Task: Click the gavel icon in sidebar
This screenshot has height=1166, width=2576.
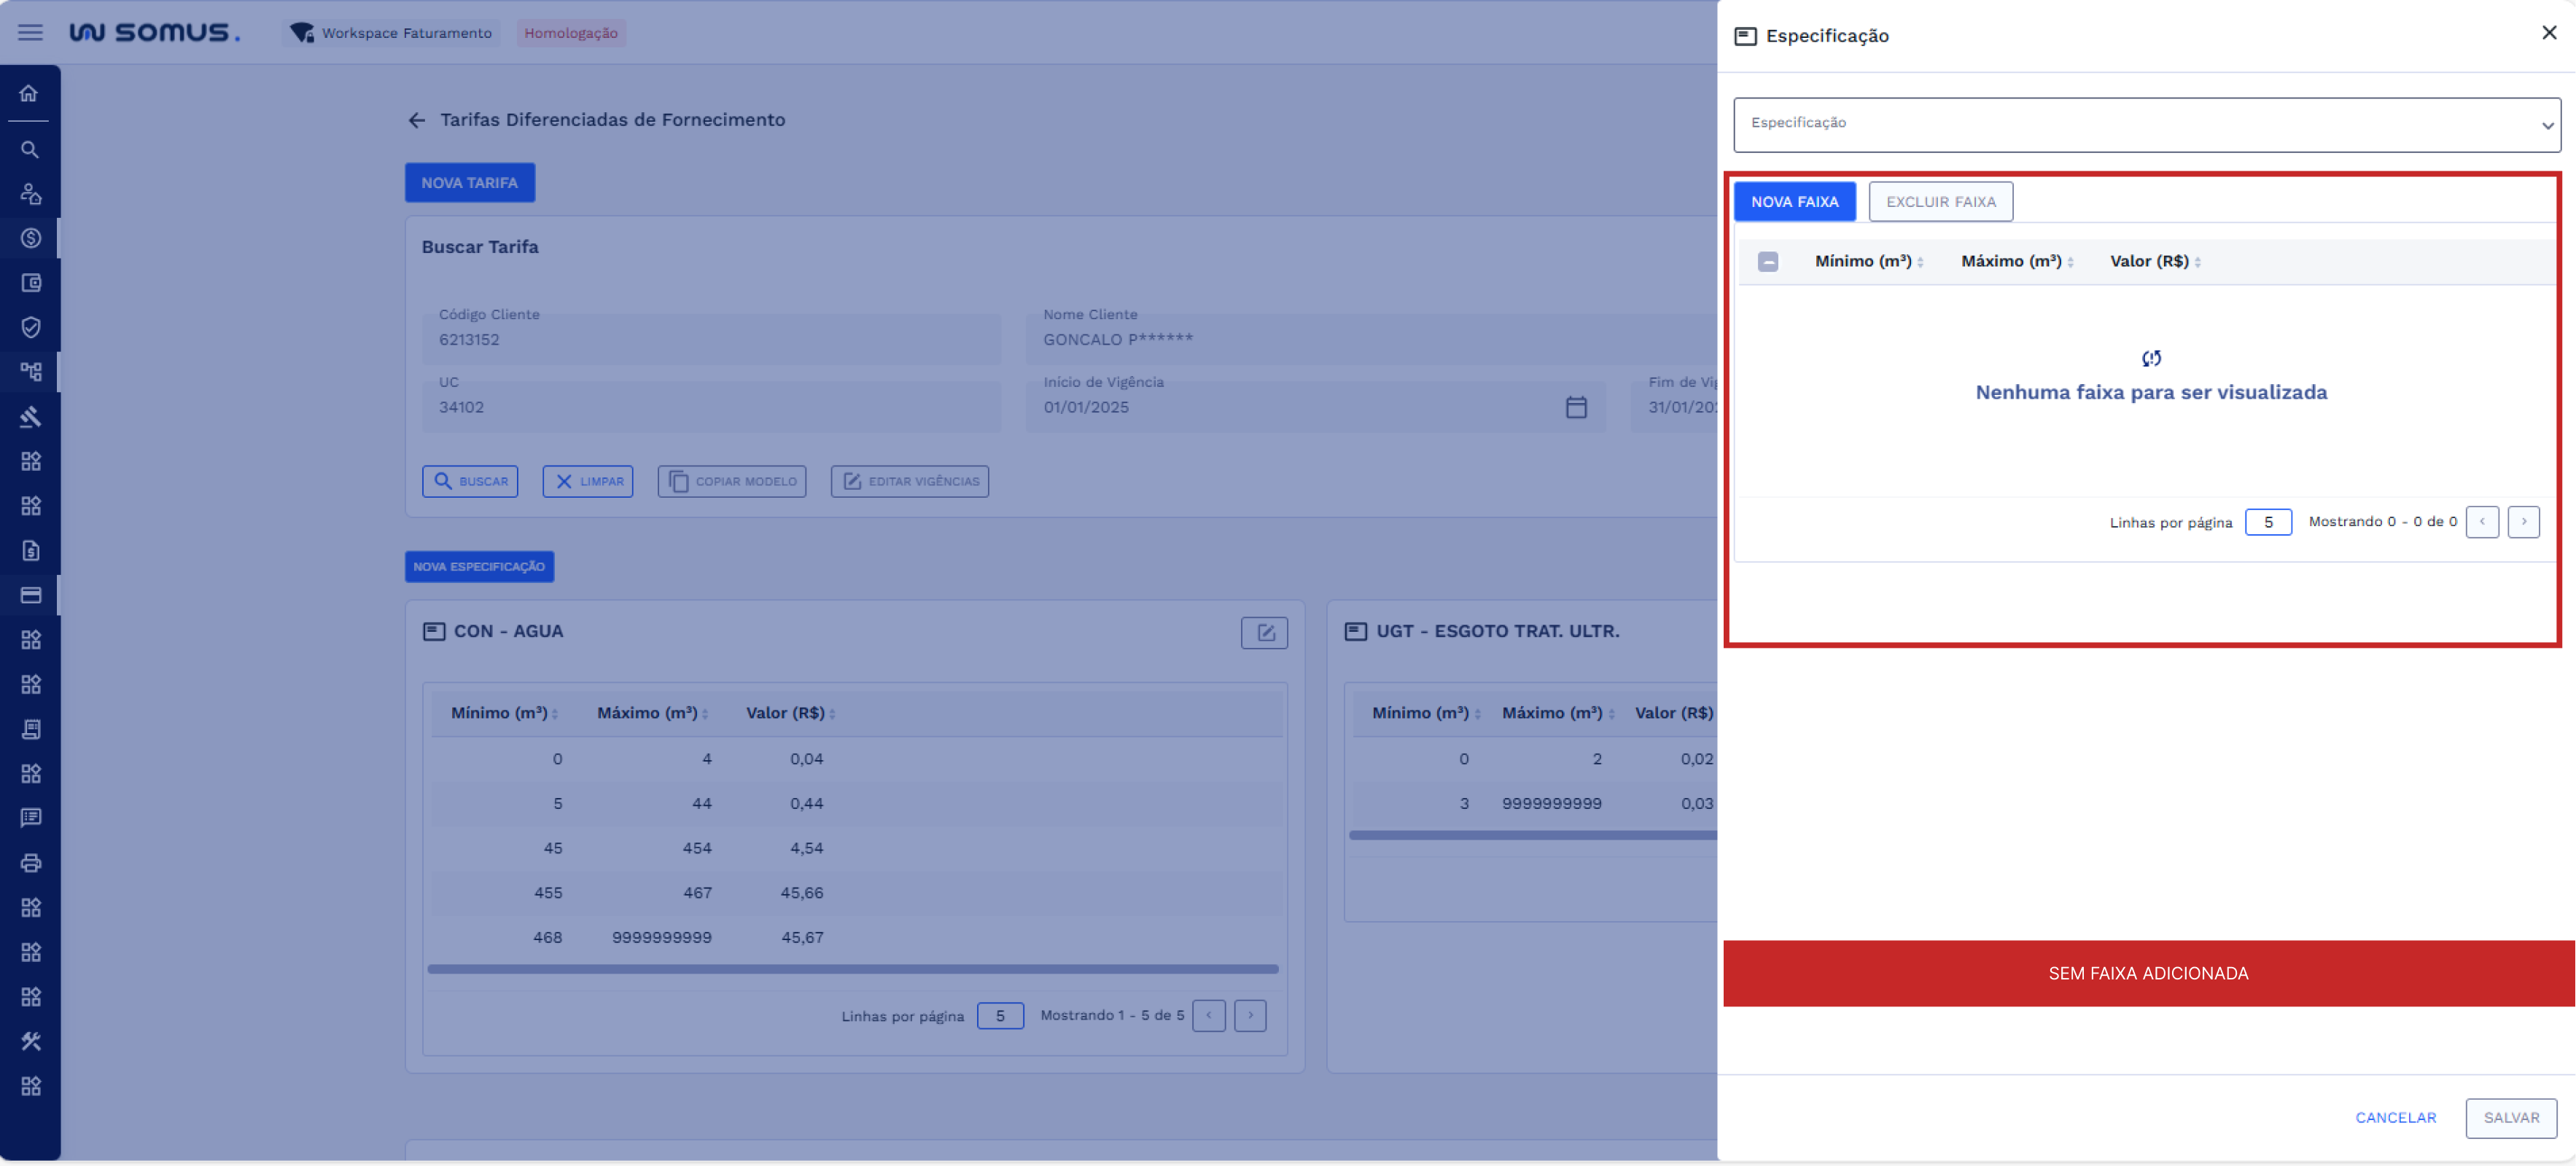Action: (x=30, y=417)
